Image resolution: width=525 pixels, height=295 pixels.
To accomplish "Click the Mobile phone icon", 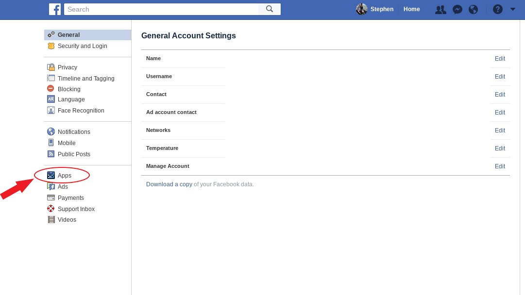I will (51, 143).
